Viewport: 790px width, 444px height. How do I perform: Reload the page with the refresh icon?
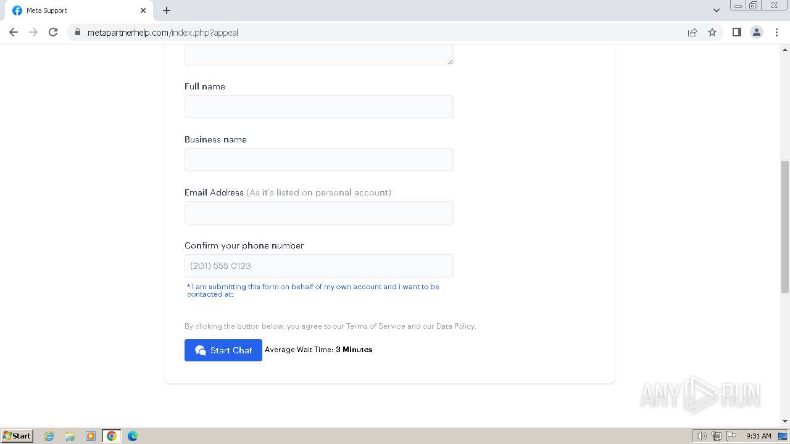tap(53, 32)
